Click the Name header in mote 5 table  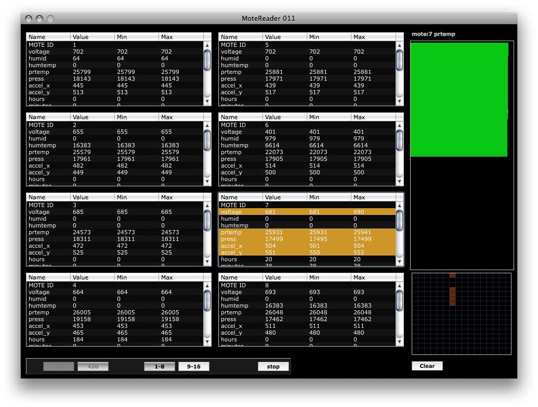click(x=229, y=36)
